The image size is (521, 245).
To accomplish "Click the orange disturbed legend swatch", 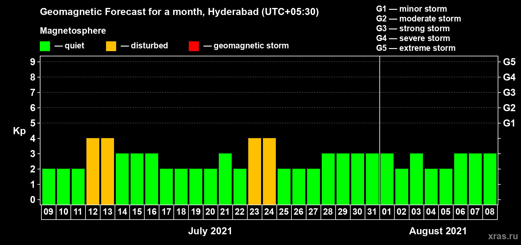I will pos(111,46).
